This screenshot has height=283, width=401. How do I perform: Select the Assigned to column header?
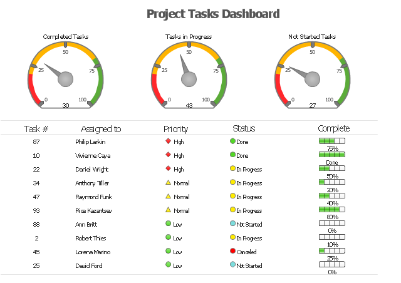point(101,129)
